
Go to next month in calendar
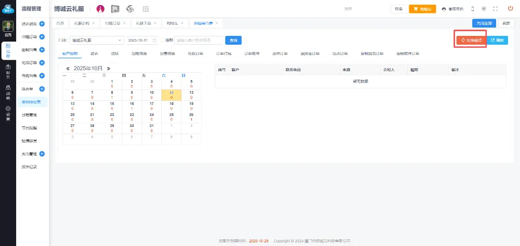click(x=108, y=69)
